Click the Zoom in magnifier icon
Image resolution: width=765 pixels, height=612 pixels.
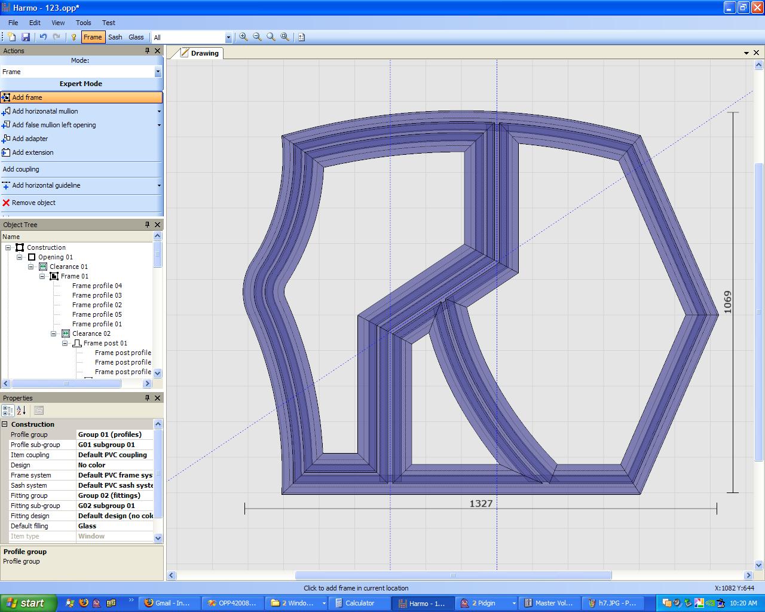pyautogui.click(x=243, y=37)
